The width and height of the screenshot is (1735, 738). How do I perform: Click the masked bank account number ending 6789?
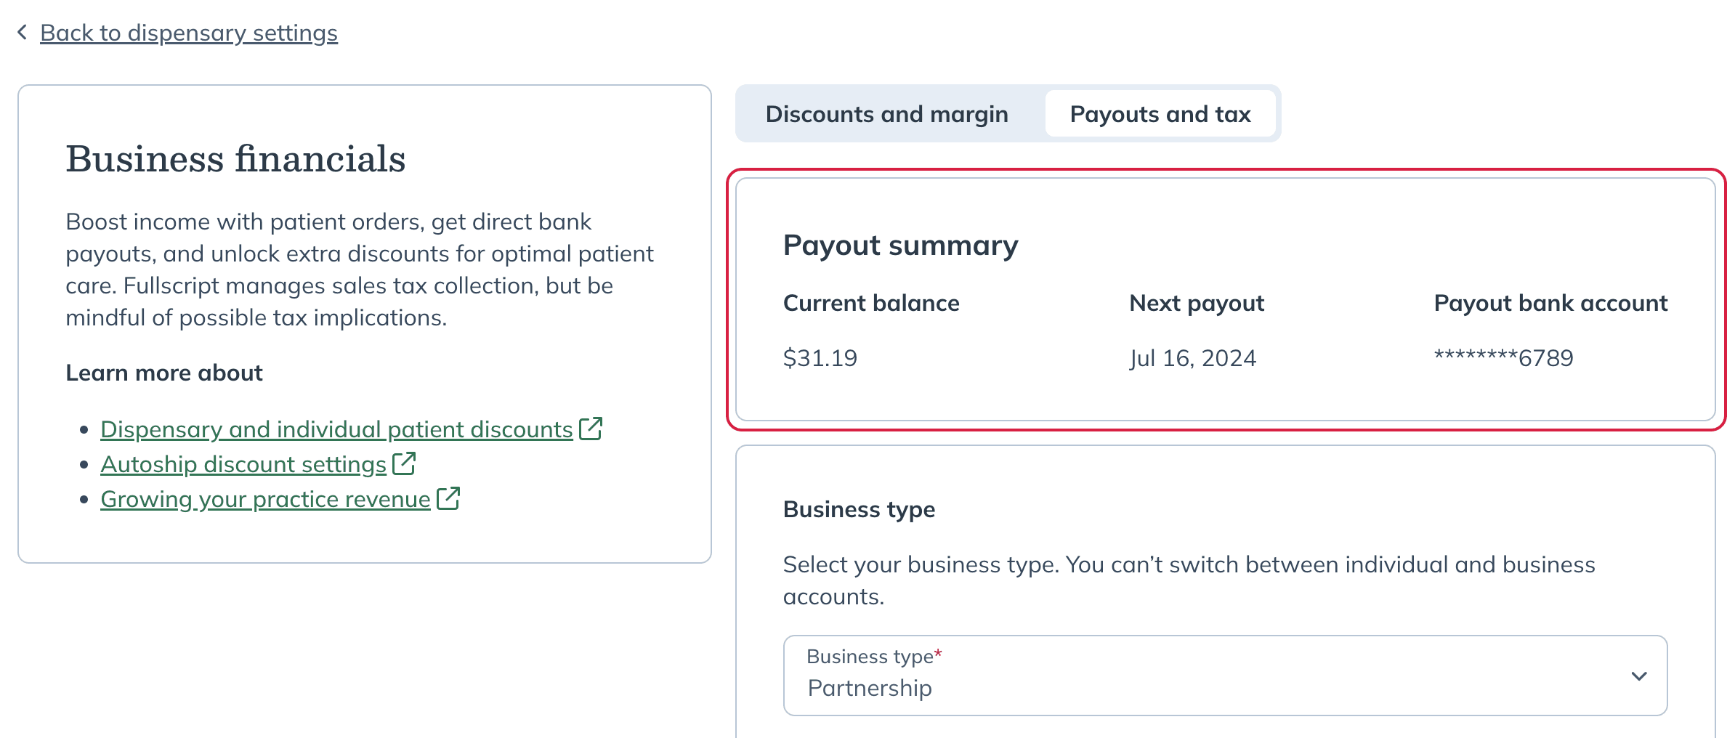coord(1503,357)
